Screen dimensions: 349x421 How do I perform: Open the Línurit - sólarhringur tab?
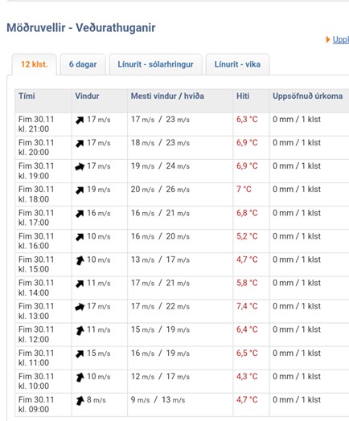click(155, 64)
